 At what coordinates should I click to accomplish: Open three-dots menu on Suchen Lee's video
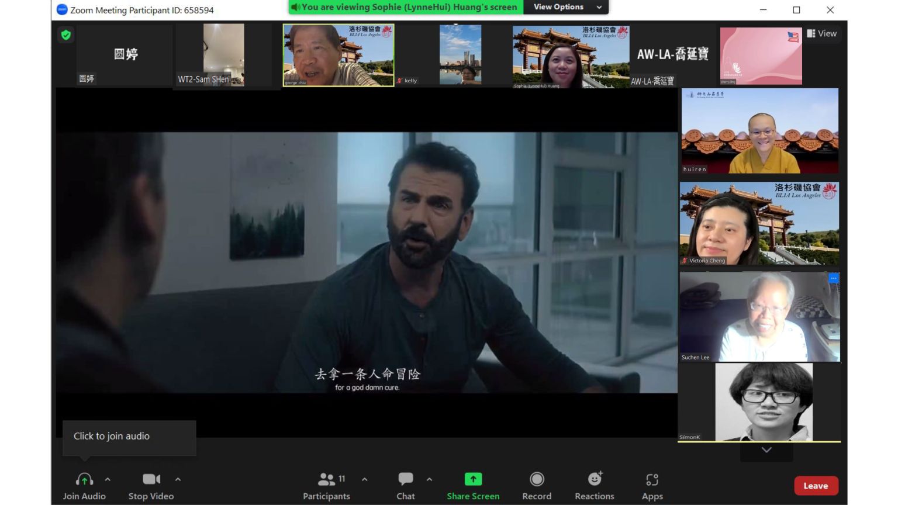point(834,278)
